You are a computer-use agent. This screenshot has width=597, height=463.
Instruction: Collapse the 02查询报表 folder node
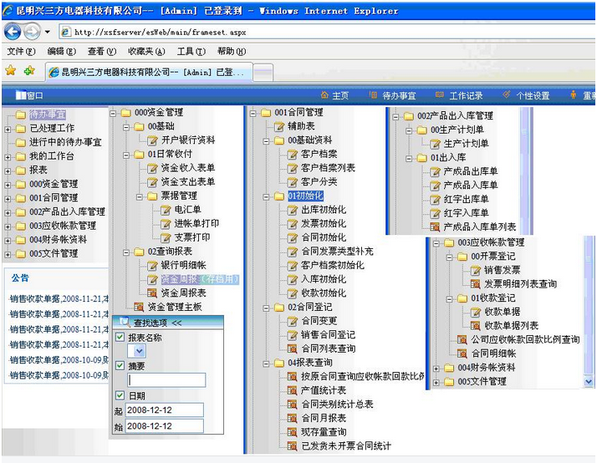[x=126, y=252]
